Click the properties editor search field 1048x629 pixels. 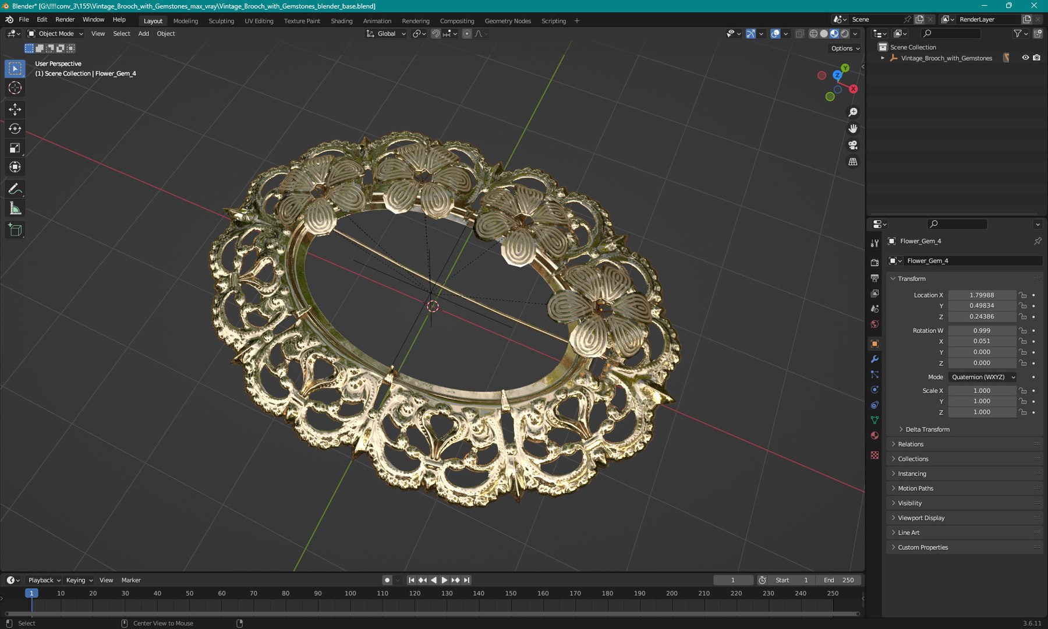[957, 224]
